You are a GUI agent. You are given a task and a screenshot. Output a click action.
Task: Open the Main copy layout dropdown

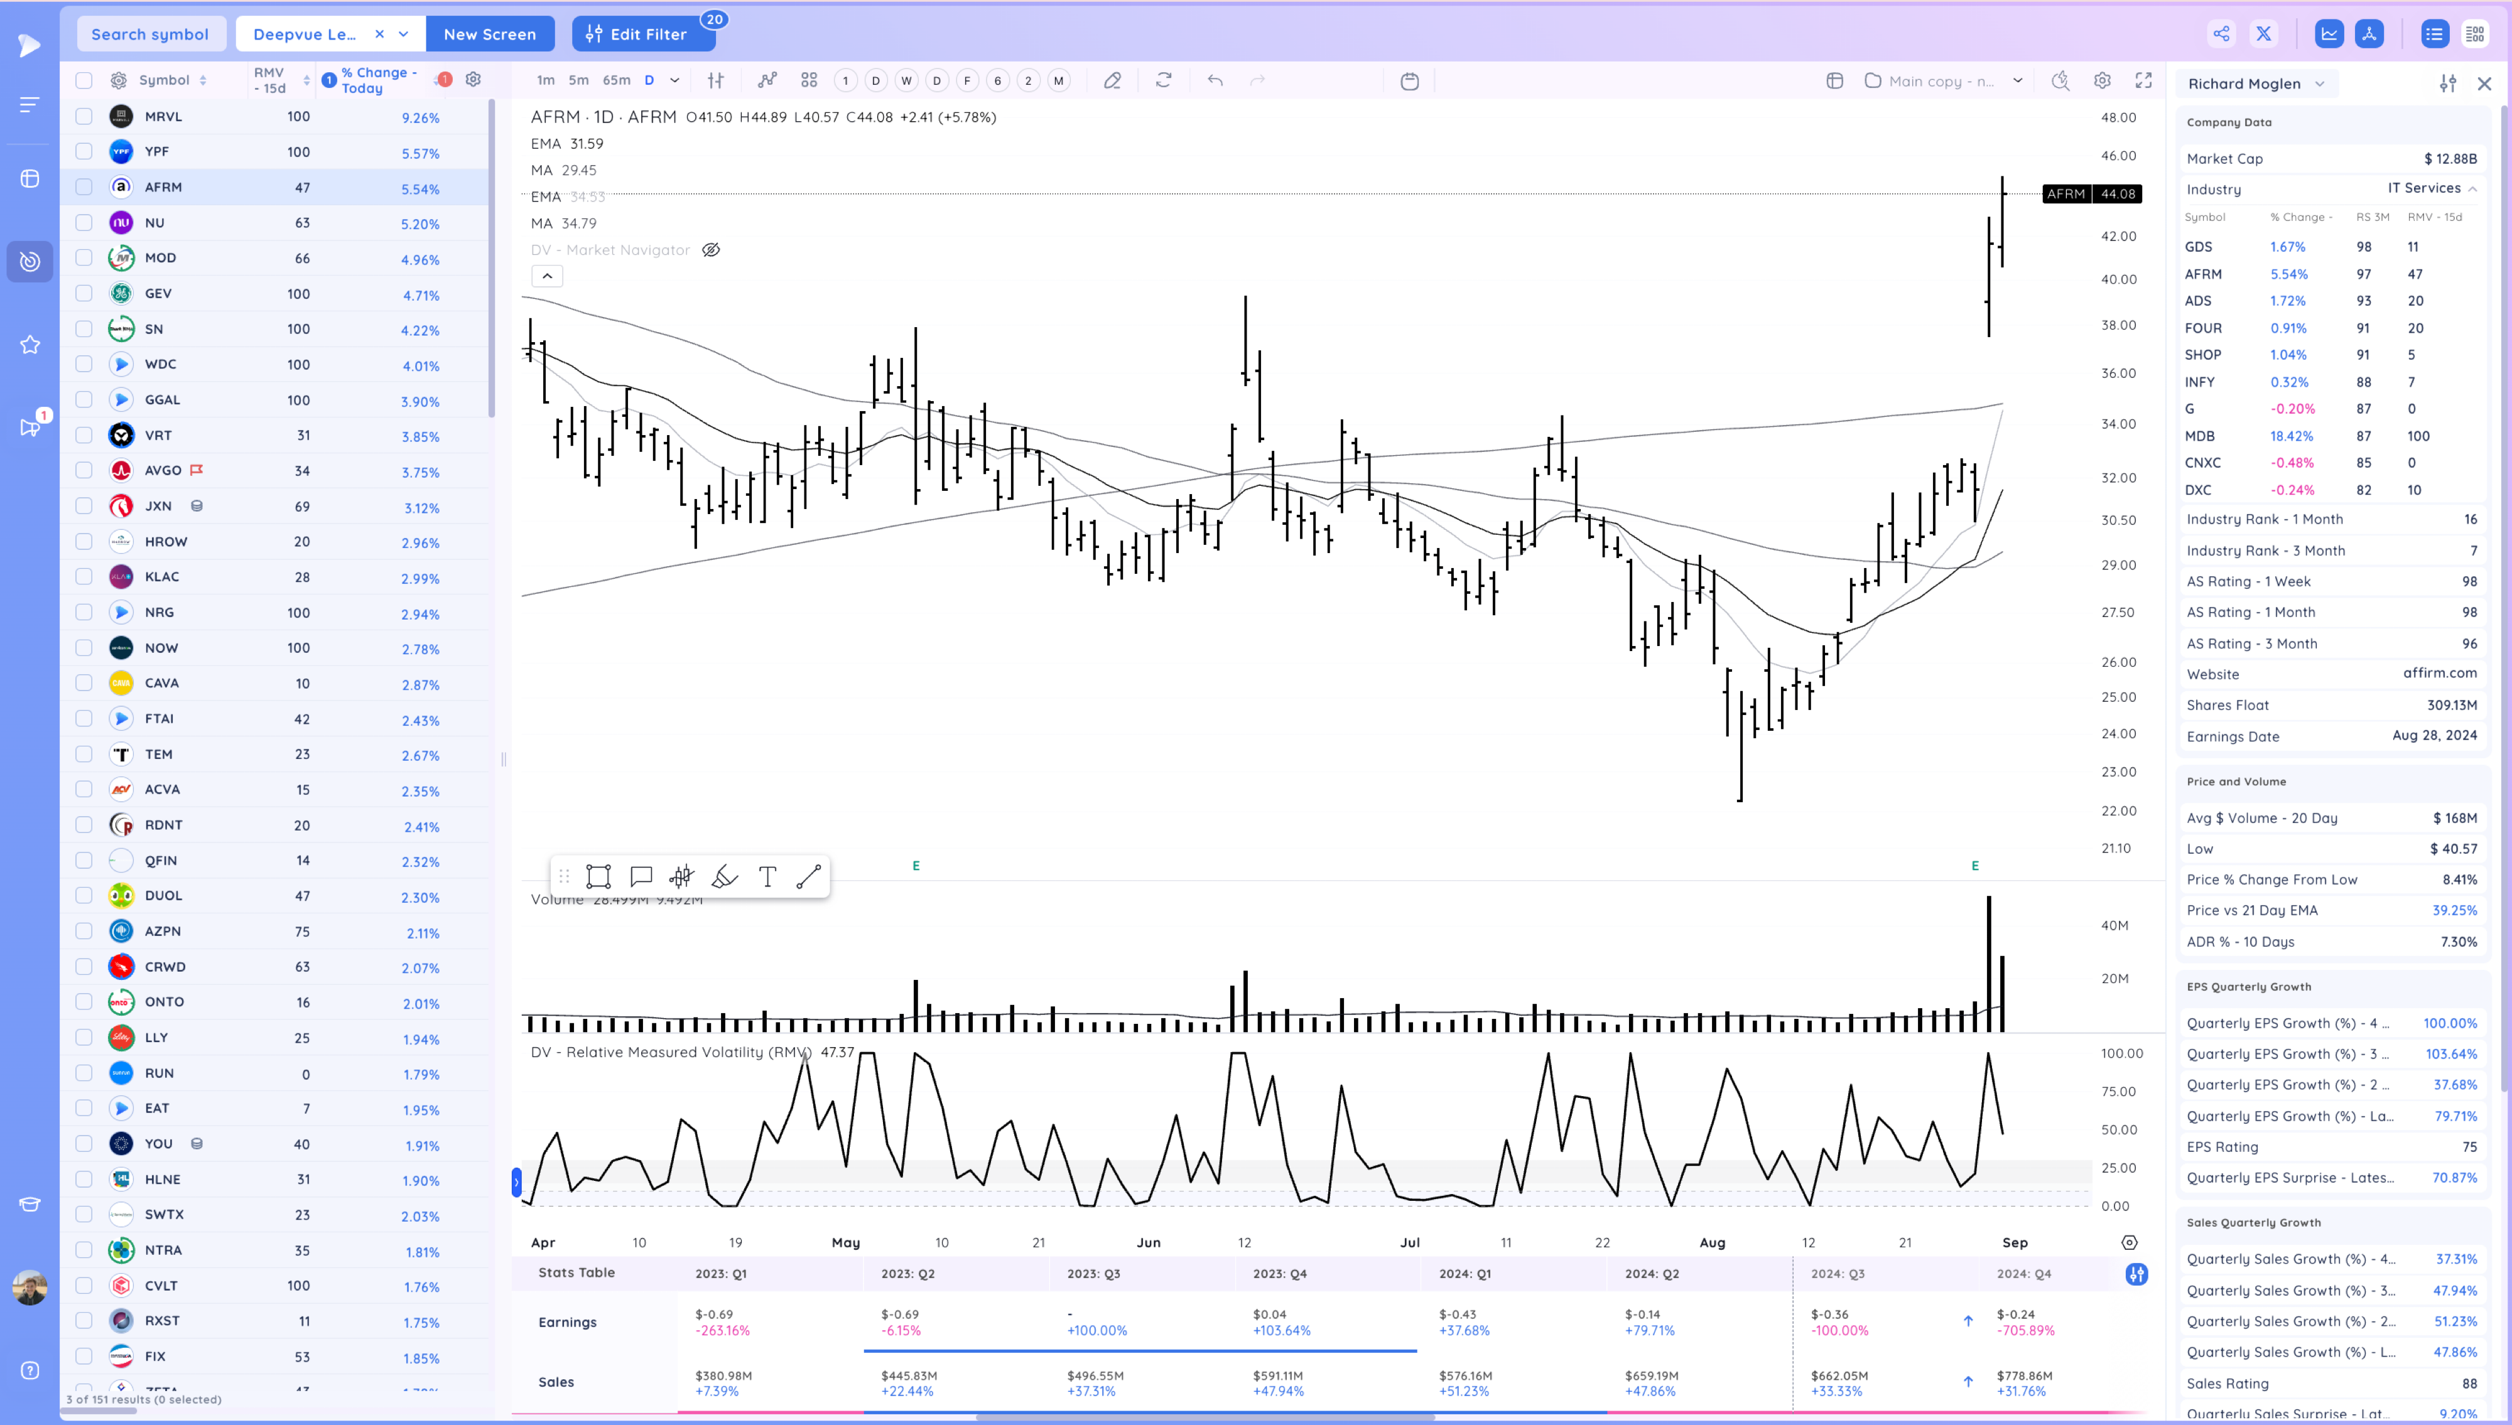(2018, 81)
